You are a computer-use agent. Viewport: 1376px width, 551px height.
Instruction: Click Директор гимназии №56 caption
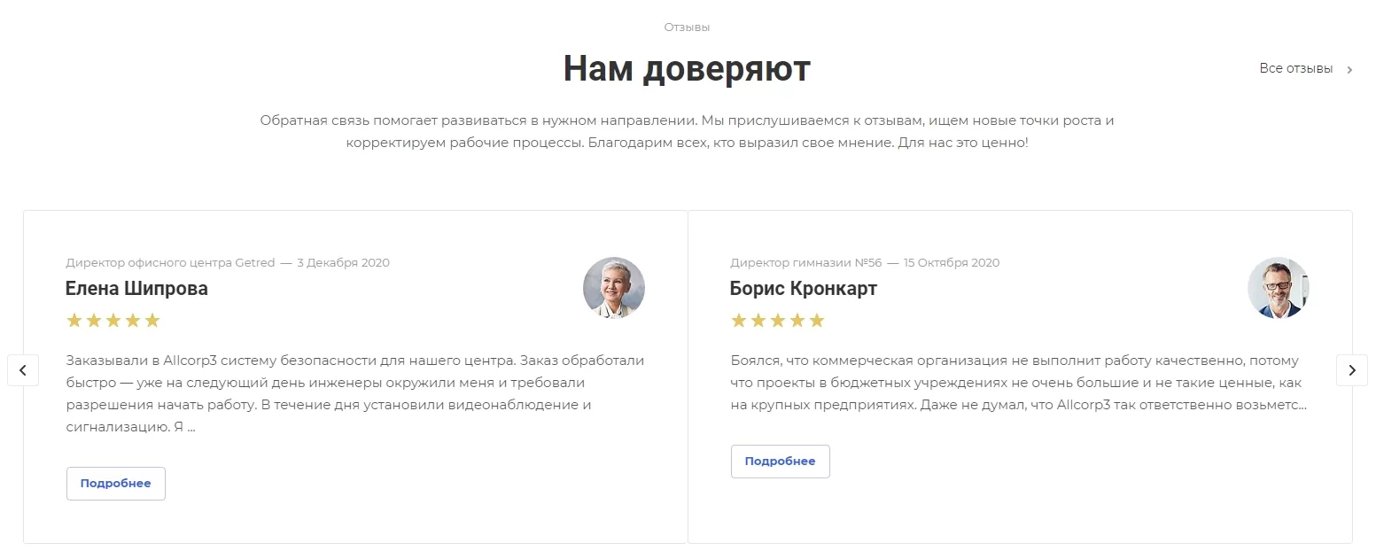(806, 263)
